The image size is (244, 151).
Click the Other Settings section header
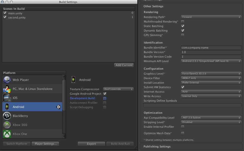pos(153,6)
